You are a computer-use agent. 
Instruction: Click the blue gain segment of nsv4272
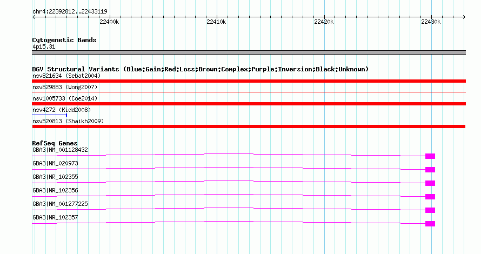49,115
